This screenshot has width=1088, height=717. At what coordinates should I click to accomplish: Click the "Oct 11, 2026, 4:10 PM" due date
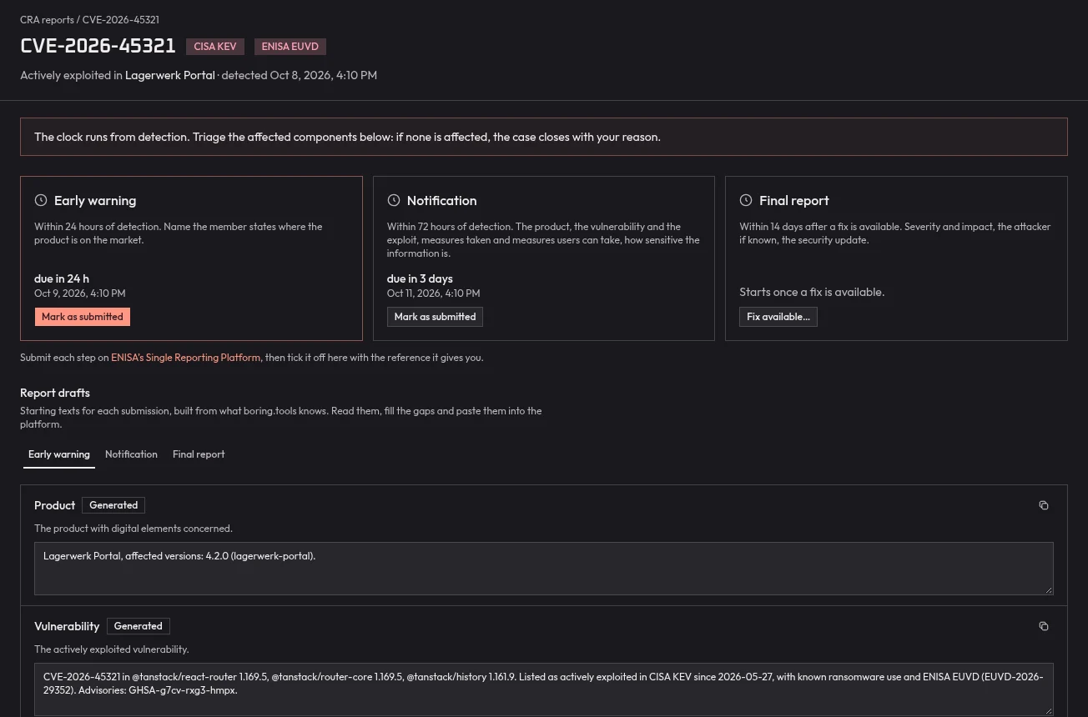(434, 293)
